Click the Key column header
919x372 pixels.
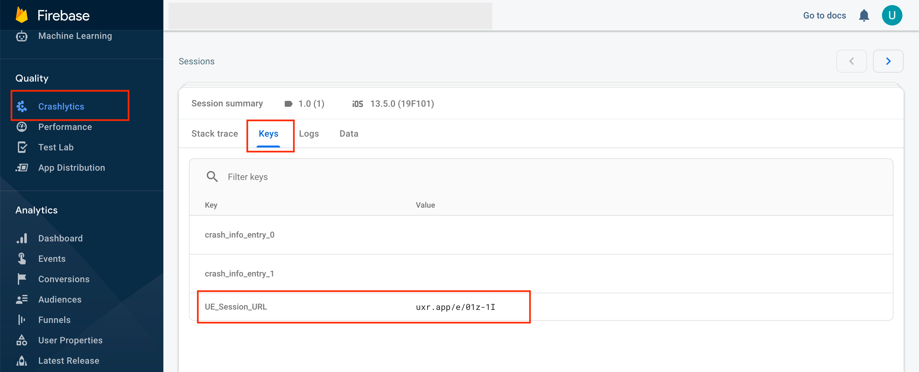211,205
